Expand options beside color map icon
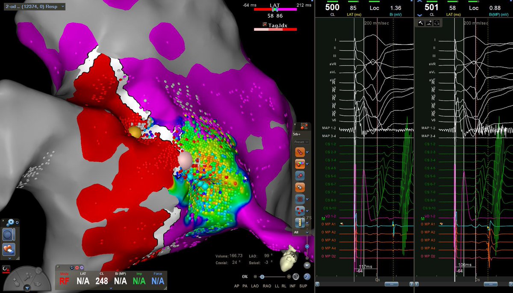 tap(307, 163)
